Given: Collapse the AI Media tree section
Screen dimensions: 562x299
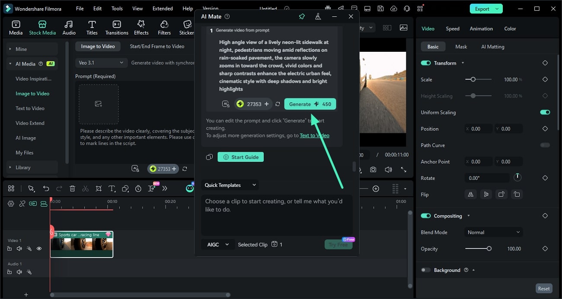Looking at the screenshot, I should (10, 64).
